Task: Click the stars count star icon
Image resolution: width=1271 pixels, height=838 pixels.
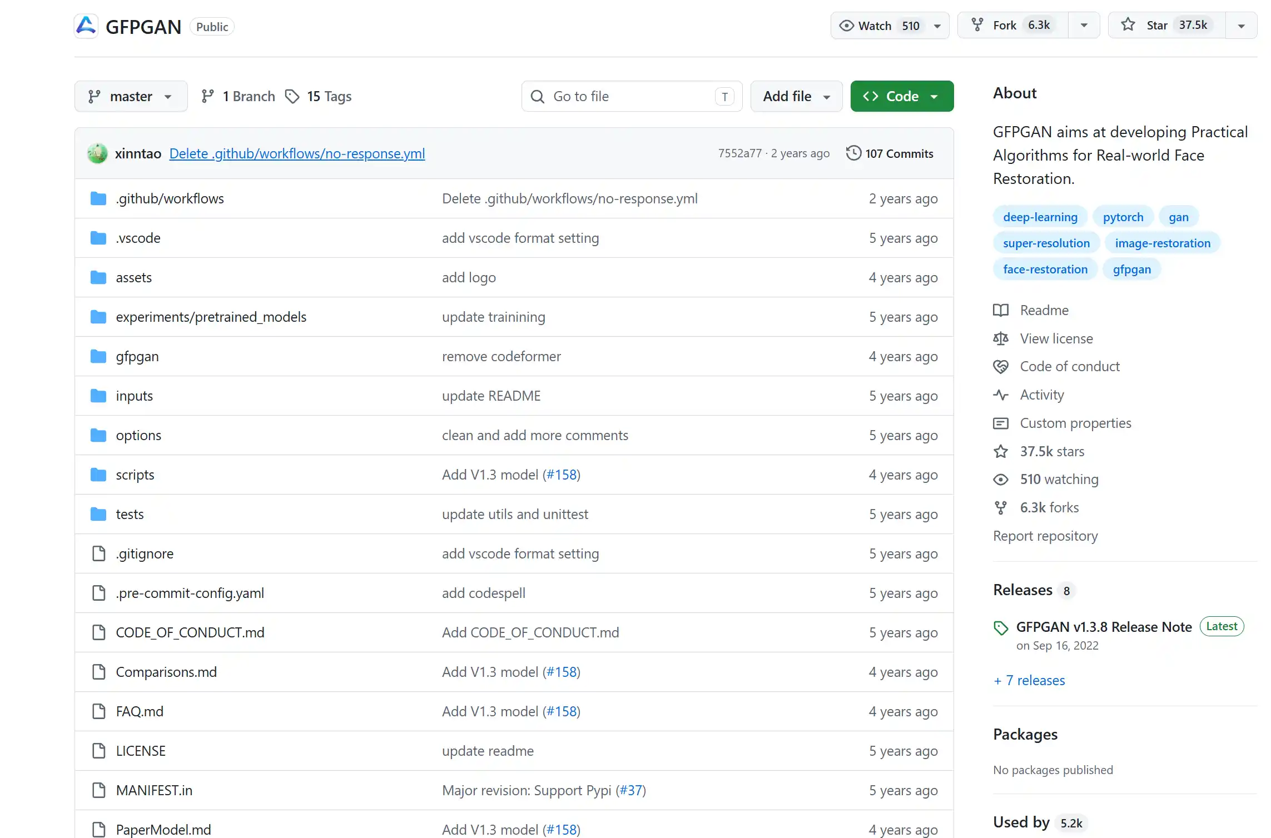Action: [x=1001, y=451]
